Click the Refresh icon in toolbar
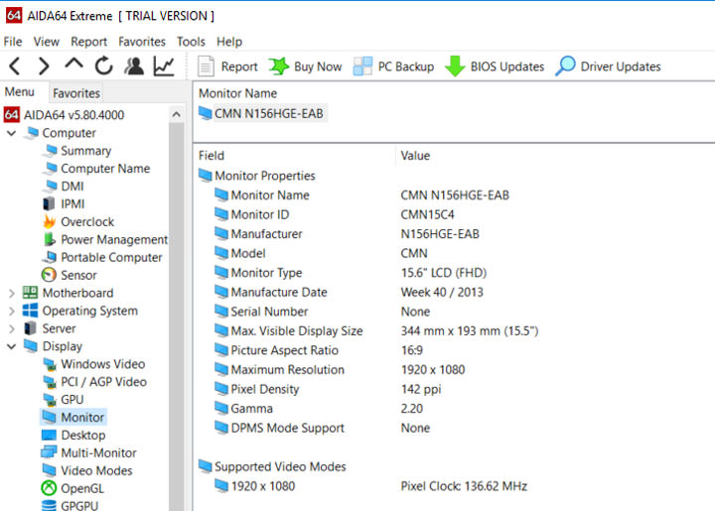 click(x=103, y=66)
